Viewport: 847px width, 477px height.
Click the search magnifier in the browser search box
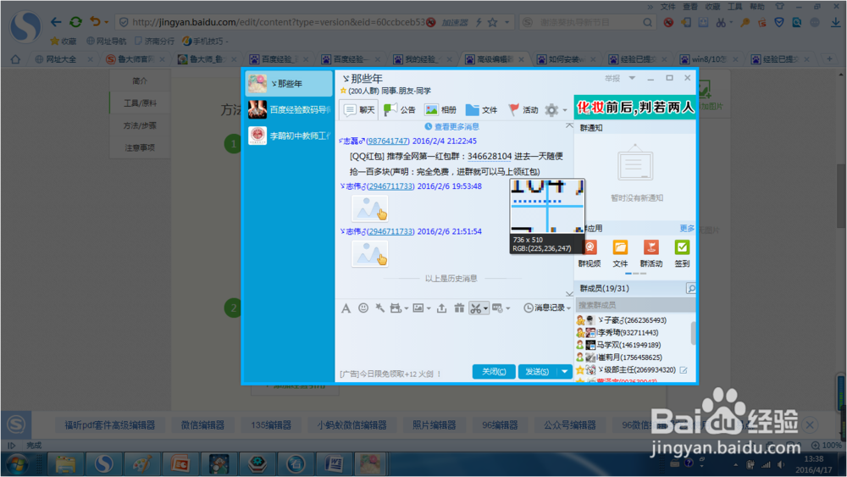[x=647, y=22]
